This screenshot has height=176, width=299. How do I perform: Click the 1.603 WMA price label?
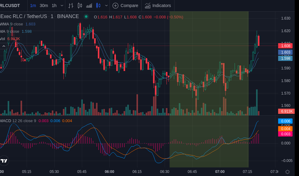tap(285, 52)
